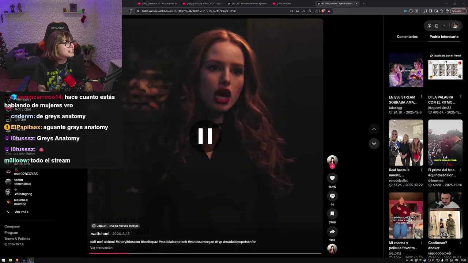Open the Terms & Policies footer link

pyautogui.click(x=17, y=239)
